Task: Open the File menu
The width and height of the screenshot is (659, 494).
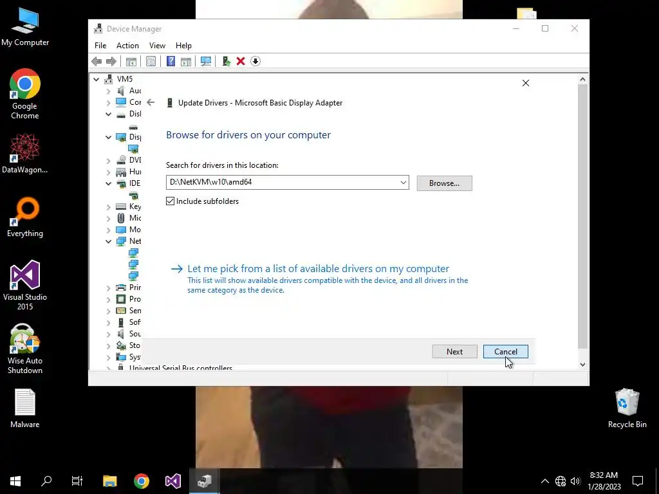Action: (x=100, y=46)
